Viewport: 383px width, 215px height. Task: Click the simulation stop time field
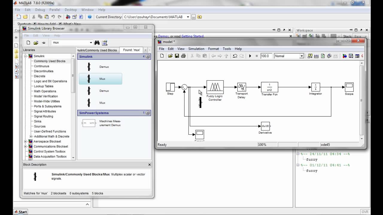(266, 56)
